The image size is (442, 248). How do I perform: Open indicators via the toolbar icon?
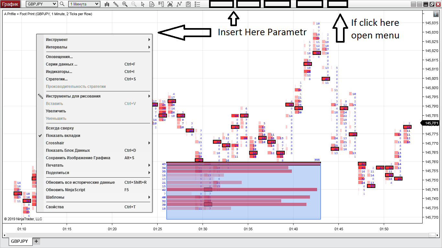pyautogui.click(x=170, y=4)
